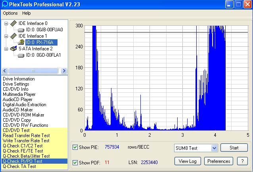Click the S-ATA Interface 2 icon

point(13,49)
